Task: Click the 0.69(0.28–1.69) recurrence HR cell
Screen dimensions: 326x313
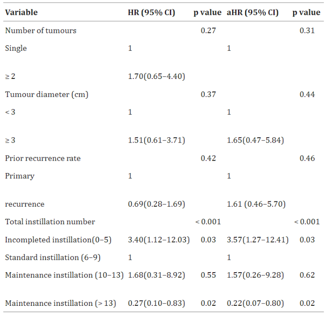Action: point(157,204)
